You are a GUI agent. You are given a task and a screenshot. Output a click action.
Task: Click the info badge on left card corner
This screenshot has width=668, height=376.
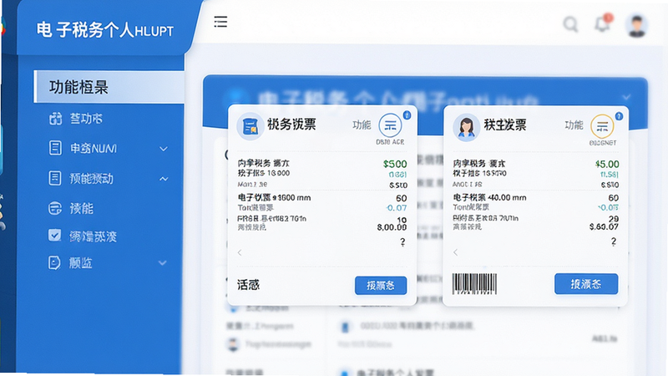pyautogui.click(x=407, y=115)
